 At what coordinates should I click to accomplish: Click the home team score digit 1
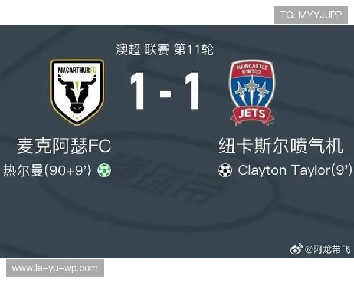pyautogui.click(x=137, y=91)
